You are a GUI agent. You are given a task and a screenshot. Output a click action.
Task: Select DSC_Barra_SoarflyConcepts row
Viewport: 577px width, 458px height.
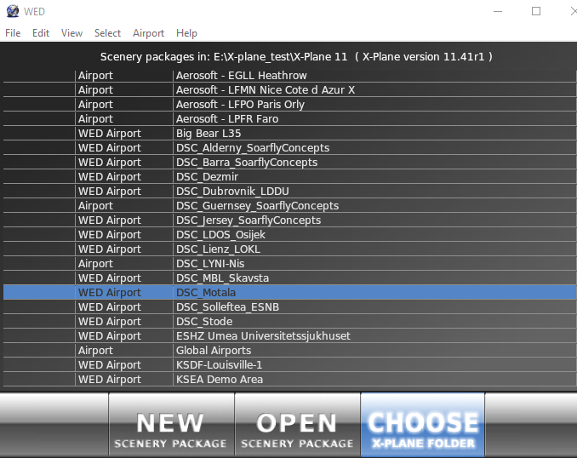click(x=290, y=163)
